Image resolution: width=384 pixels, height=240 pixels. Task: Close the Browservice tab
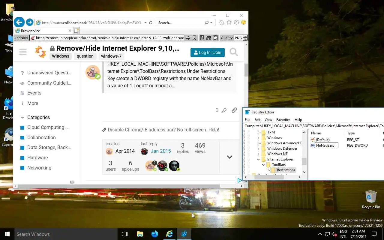click(70, 31)
